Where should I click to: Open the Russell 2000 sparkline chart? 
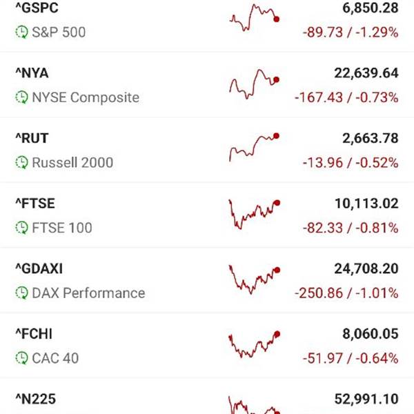[254, 147]
